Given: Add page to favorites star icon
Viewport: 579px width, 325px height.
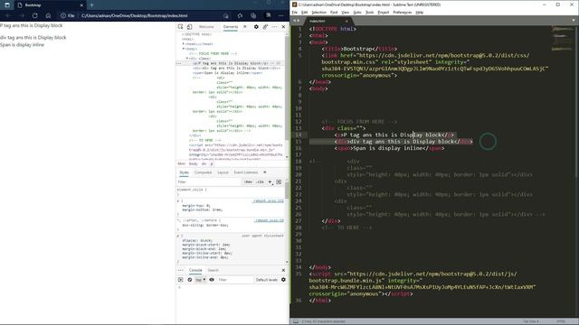Looking at the screenshot, I should click(x=240, y=16).
